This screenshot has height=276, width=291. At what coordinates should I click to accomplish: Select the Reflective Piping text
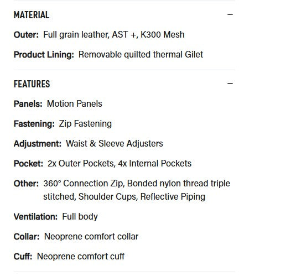pyautogui.click(x=173, y=197)
